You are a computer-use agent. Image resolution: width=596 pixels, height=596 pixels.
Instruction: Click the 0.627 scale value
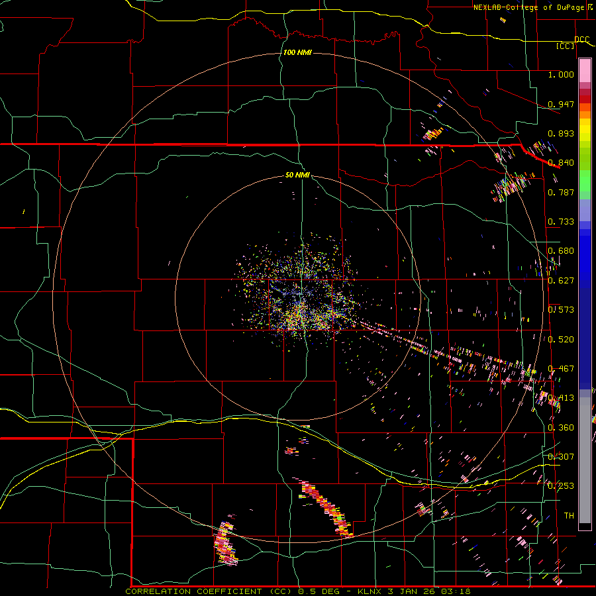pos(561,281)
